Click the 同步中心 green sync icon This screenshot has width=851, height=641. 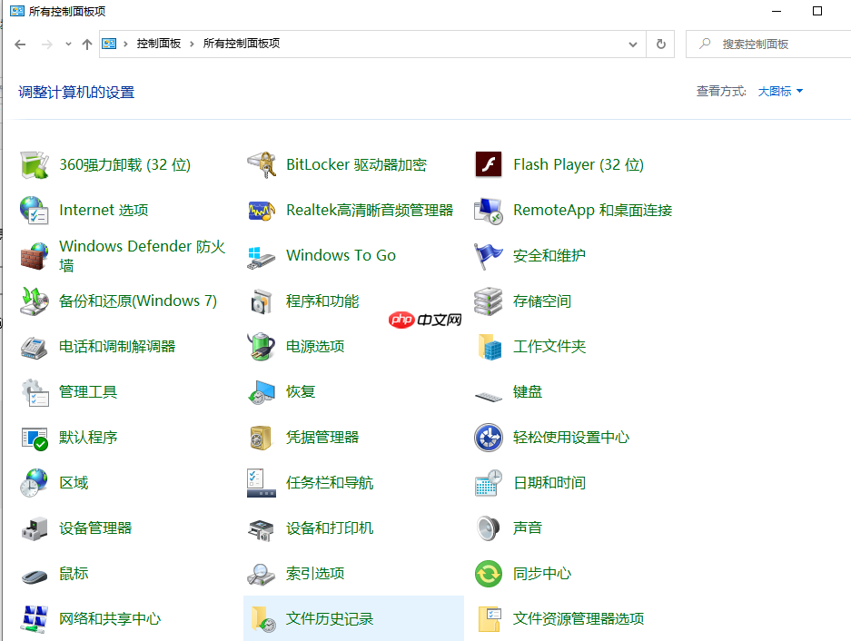(x=489, y=574)
